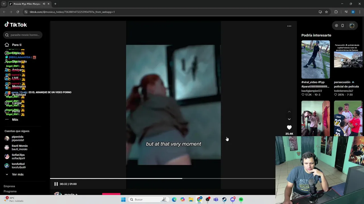Open the TikTok profile avatar at top right
The image size is (364, 204).
click(352, 25)
